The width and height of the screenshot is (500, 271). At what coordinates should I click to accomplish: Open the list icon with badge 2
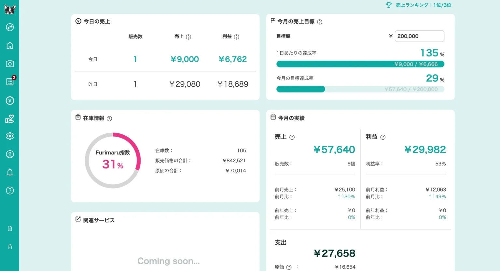point(10,81)
